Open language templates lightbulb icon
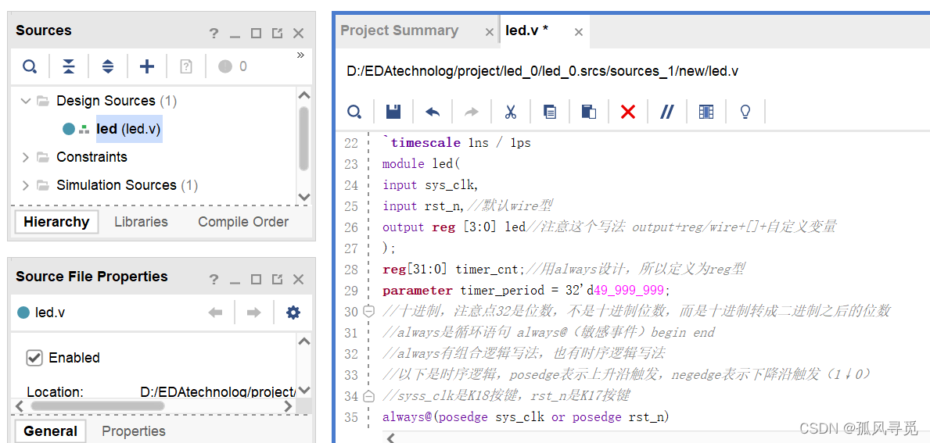 pos(745,112)
